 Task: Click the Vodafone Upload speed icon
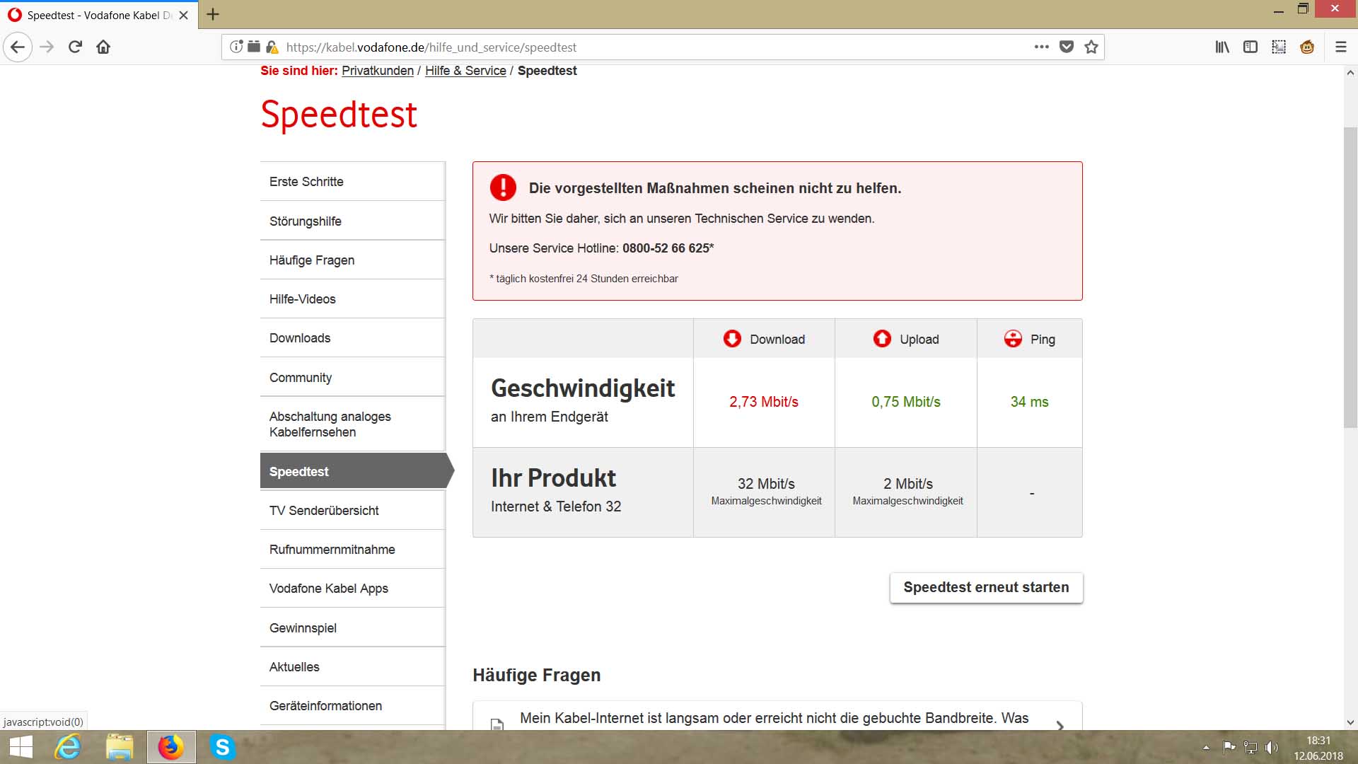(881, 339)
